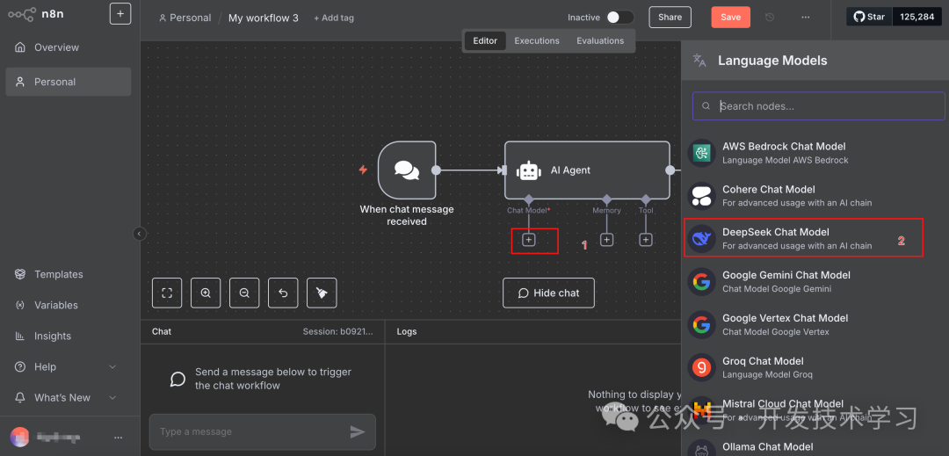Expand the What's New chevron
The width and height of the screenshot is (949, 456).
(112, 397)
